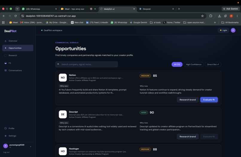This screenshot has width=241, height=157.
Task: Click the Fit half-circle icon
Action: 6,63
